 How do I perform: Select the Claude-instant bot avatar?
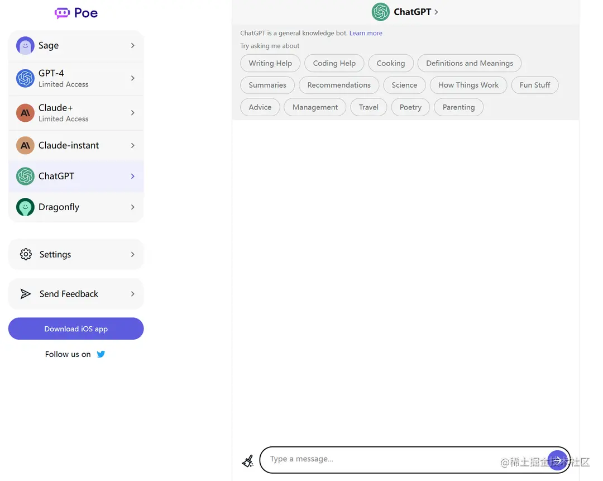tap(25, 145)
